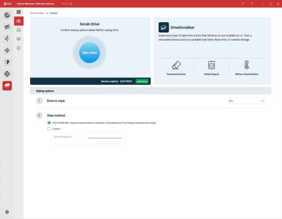Open the privacy crossed-eye sidebar icon
Screen dimensions: 282x219
coord(7,27)
